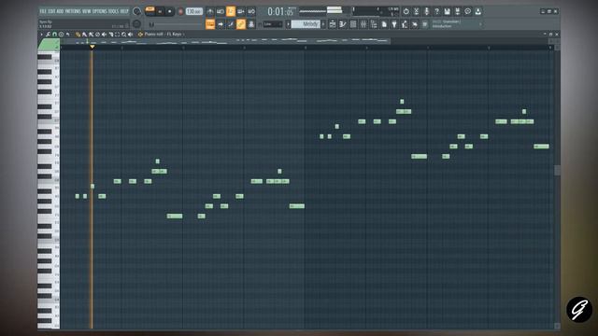Open the PATTERNS menu

pyautogui.click(x=73, y=11)
